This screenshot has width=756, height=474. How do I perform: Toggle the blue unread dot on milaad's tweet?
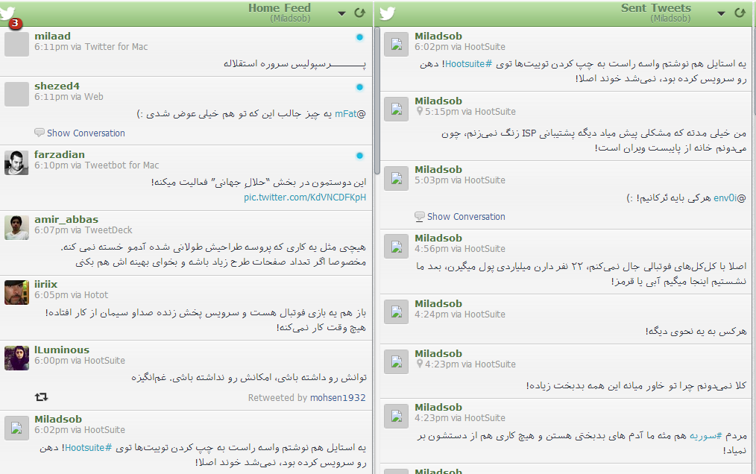click(359, 36)
